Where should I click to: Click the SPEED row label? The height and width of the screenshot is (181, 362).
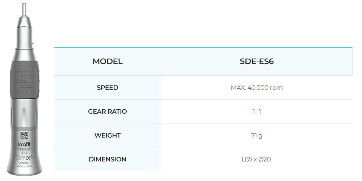[x=108, y=88]
